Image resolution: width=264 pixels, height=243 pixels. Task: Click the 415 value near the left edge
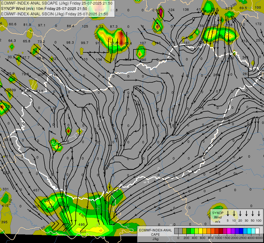[x=5, y=206]
